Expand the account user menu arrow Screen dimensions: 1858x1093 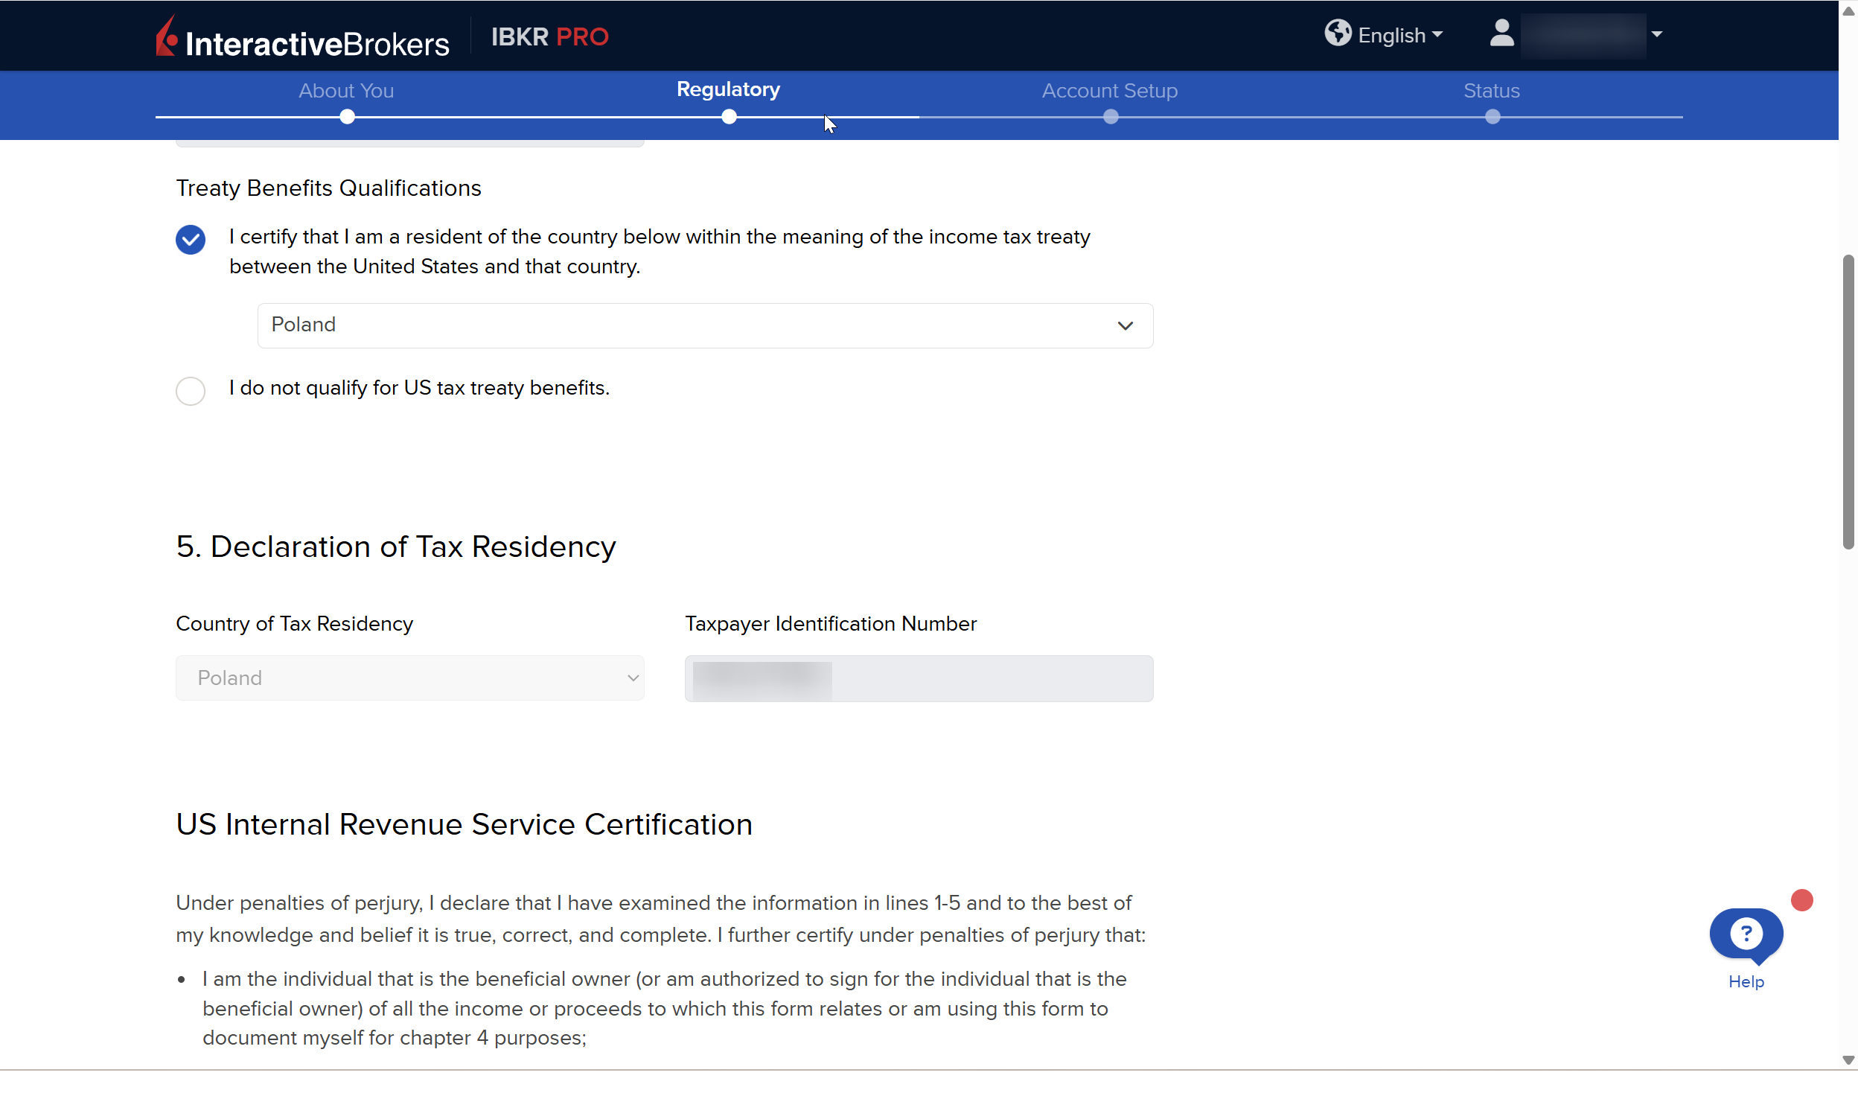click(1656, 34)
